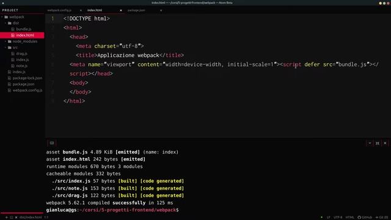Click bundle.js in the script src attribute

[353, 65]
